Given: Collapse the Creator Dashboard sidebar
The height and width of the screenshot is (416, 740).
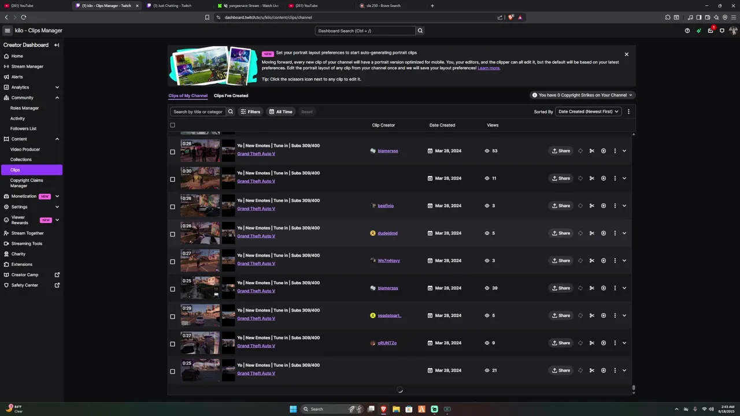Looking at the screenshot, I should [57, 45].
